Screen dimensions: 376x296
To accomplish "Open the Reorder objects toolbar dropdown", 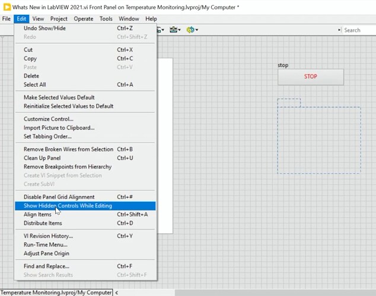I will point(192,30).
